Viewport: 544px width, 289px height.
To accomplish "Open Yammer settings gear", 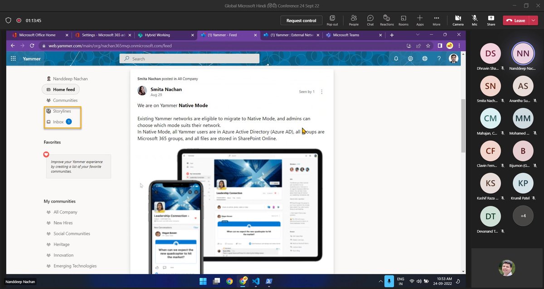I will pyautogui.click(x=410, y=58).
